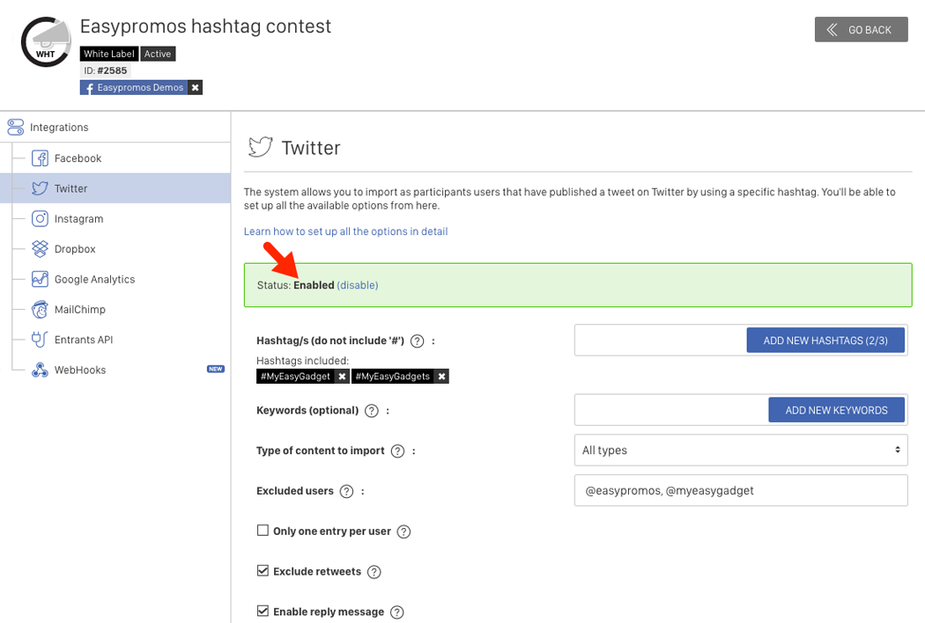Click the NEW badge next to WebHooks
Screen dimensions: 925x623
click(215, 369)
